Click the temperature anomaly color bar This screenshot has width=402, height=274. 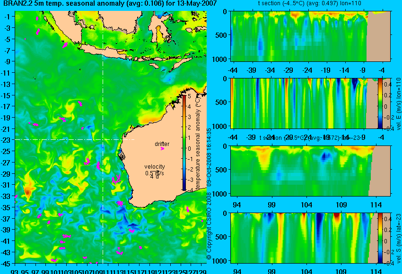tap(184, 143)
